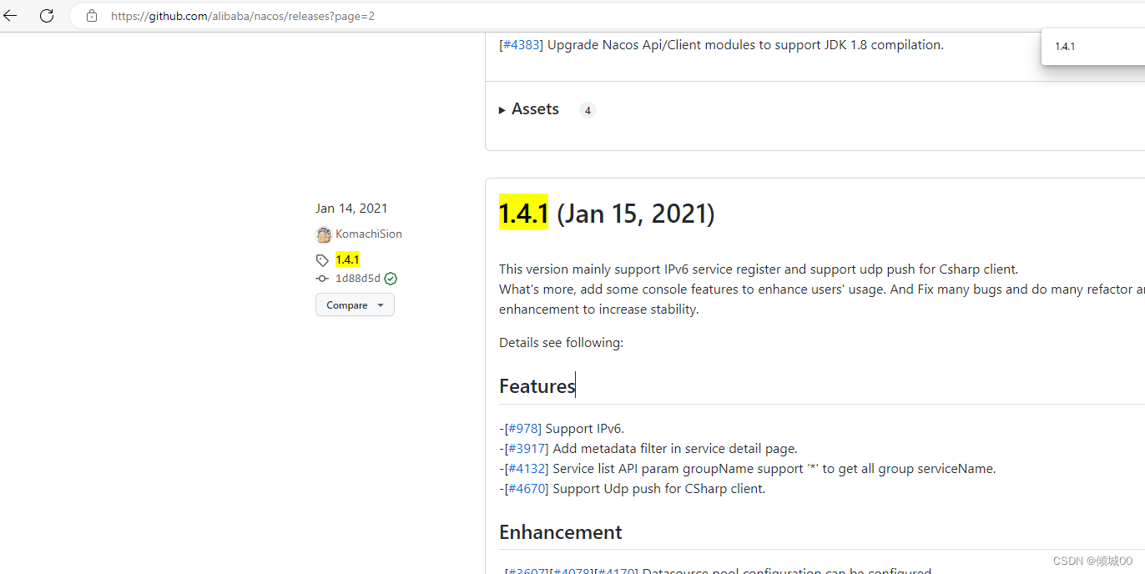The height and width of the screenshot is (574, 1145).
Task: Click the 'Support IPv6.' text
Action: [x=584, y=429]
